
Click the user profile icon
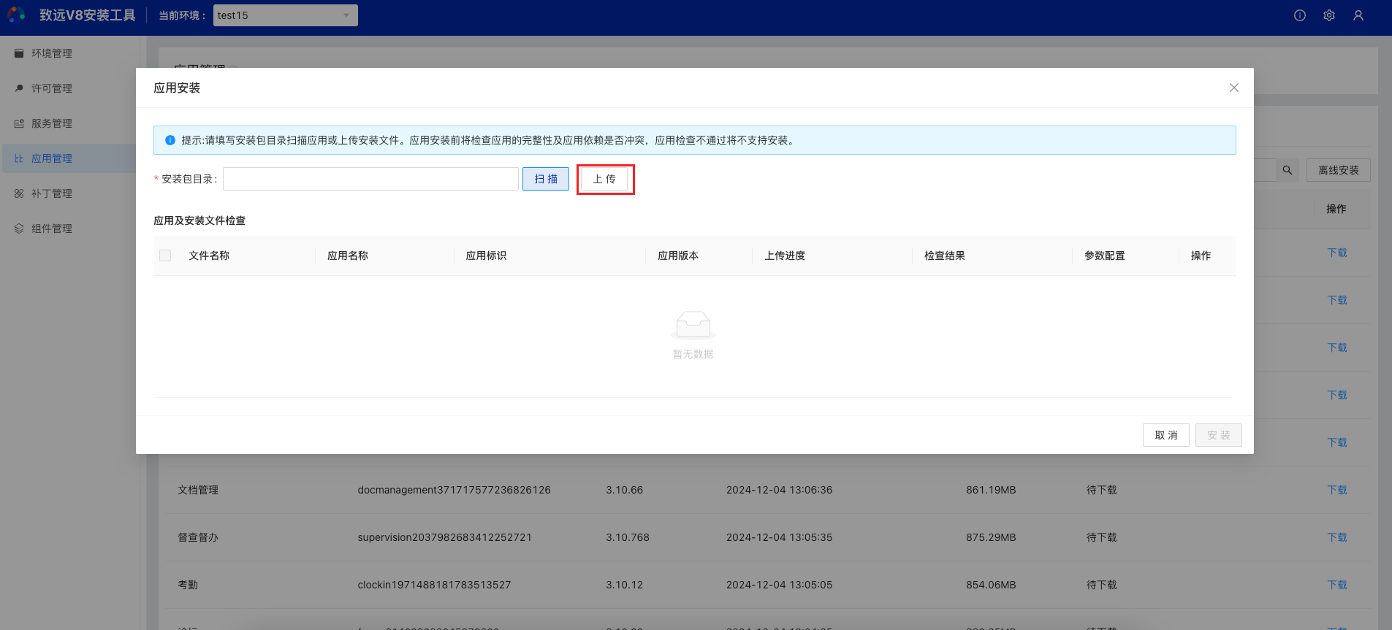pyautogui.click(x=1358, y=15)
